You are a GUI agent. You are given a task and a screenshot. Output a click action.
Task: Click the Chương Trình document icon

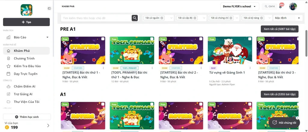(x=8, y=58)
